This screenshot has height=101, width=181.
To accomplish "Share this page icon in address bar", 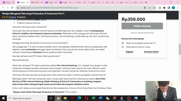I will pos(150,8).
